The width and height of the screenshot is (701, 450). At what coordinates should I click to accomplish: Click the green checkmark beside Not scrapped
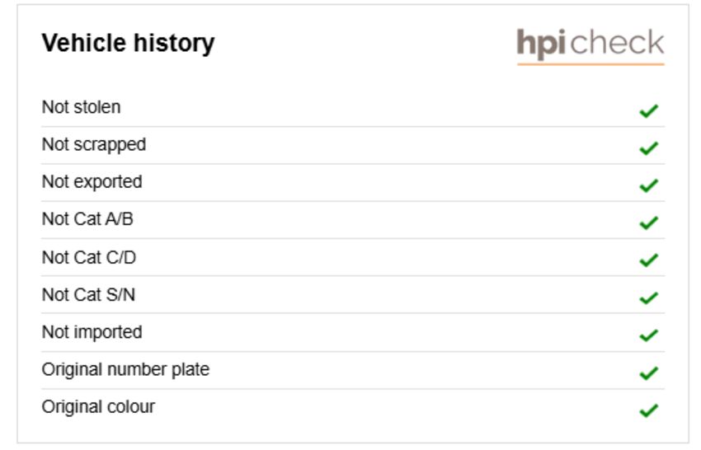(x=649, y=148)
